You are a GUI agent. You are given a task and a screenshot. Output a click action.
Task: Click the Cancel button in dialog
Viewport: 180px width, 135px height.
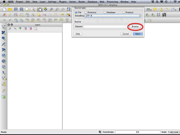tap(126, 34)
